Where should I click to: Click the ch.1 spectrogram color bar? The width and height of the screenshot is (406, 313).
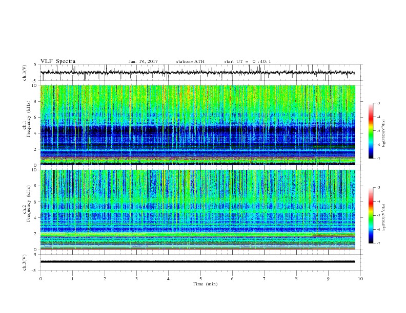click(371, 131)
